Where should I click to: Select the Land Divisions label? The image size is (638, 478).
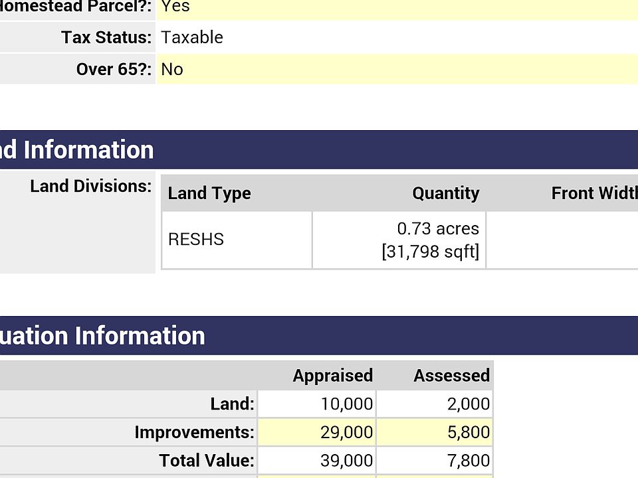tap(90, 186)
